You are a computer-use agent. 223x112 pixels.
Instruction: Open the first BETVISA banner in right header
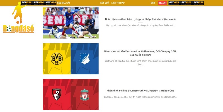pos(174,3)
